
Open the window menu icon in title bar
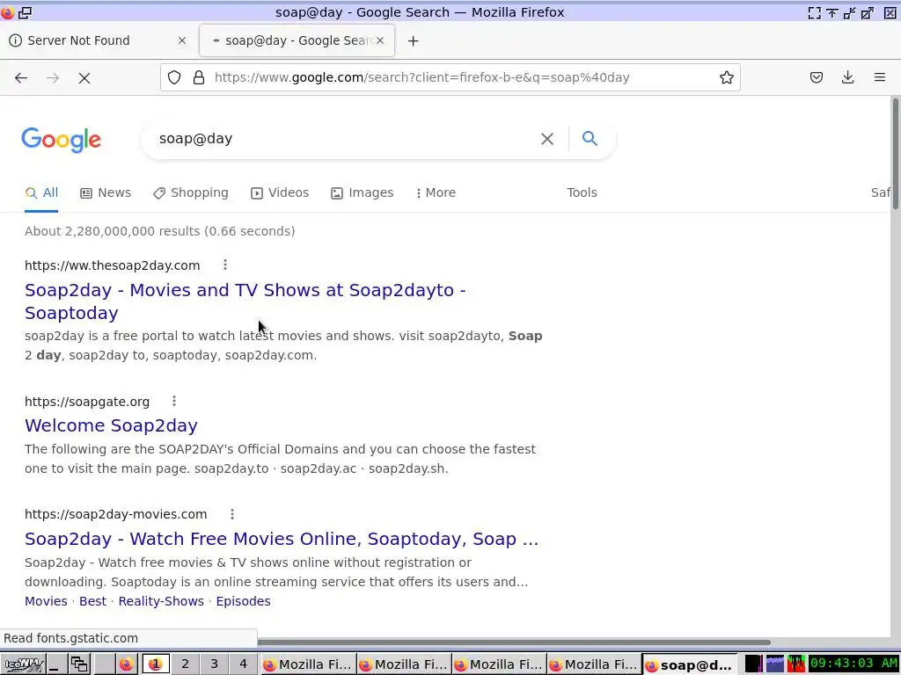pyautogui.click(x=7, y=12)
